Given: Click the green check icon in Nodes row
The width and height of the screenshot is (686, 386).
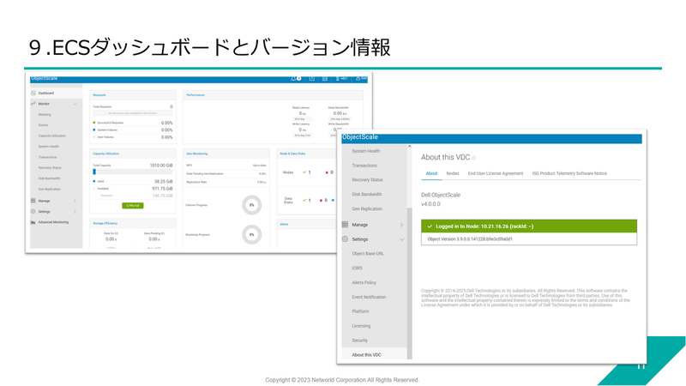Looking at the screenshot, I should click(304, 172).
